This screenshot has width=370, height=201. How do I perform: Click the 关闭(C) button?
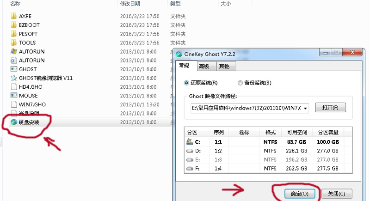coord(337,194)
